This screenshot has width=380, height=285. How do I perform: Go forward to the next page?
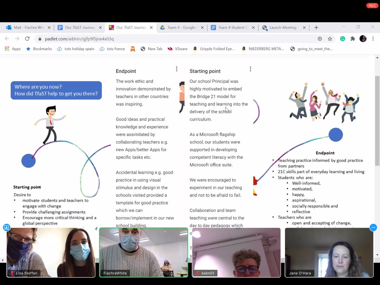tap(17, 39)
